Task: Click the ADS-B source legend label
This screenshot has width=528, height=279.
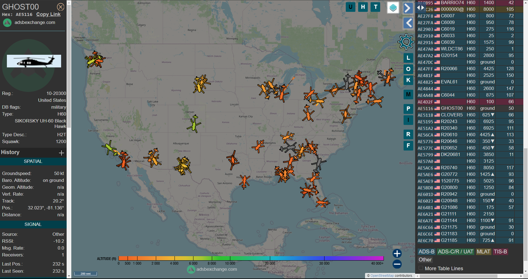Action: 426,252
